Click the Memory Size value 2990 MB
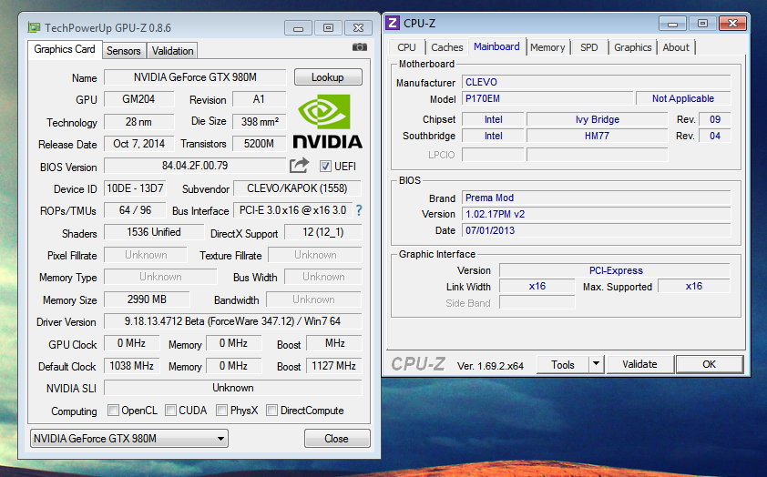 (x=147, y=299)
